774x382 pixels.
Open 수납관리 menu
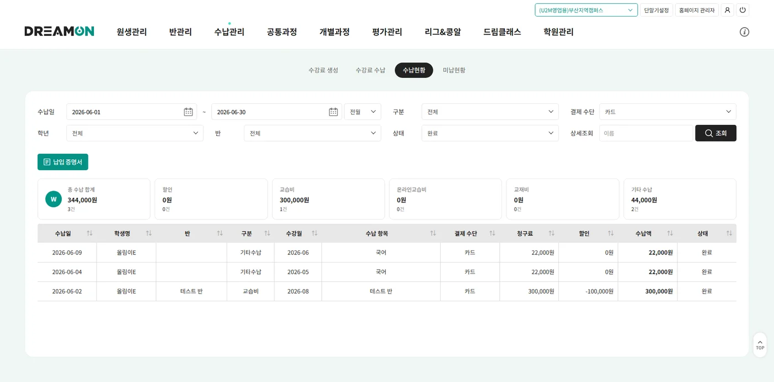coord(229,32)
